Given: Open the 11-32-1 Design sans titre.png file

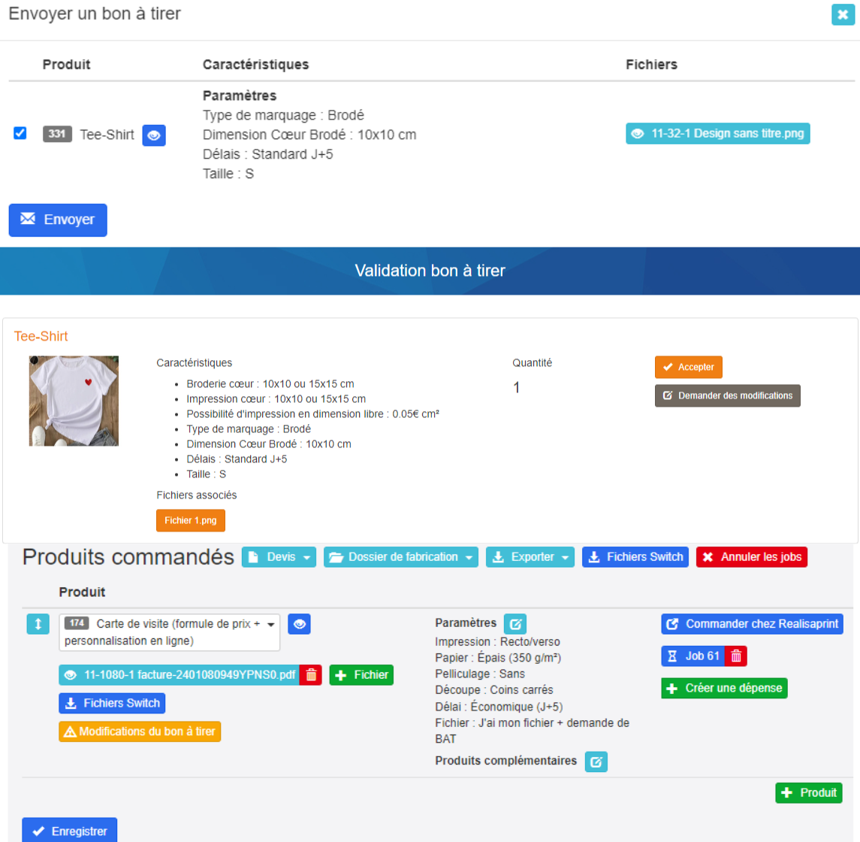Looking at the screenshot, I should [x=717, y=133].
